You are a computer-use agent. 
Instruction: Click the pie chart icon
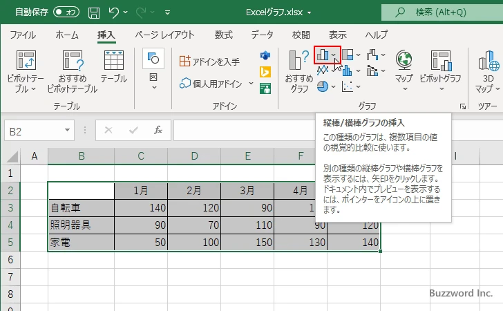(323, 86)
